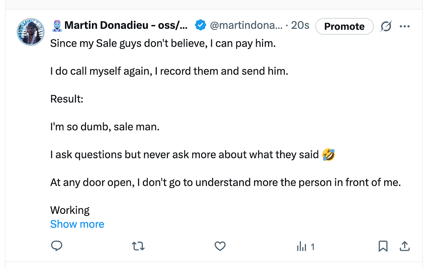
Task: Open the three-dot More options menu
Action: [405, 26]
